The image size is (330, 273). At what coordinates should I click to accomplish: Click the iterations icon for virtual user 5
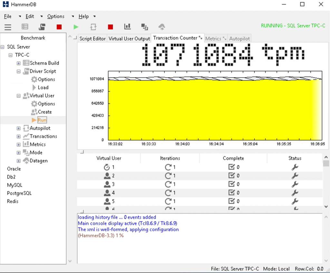pos(168,201)
